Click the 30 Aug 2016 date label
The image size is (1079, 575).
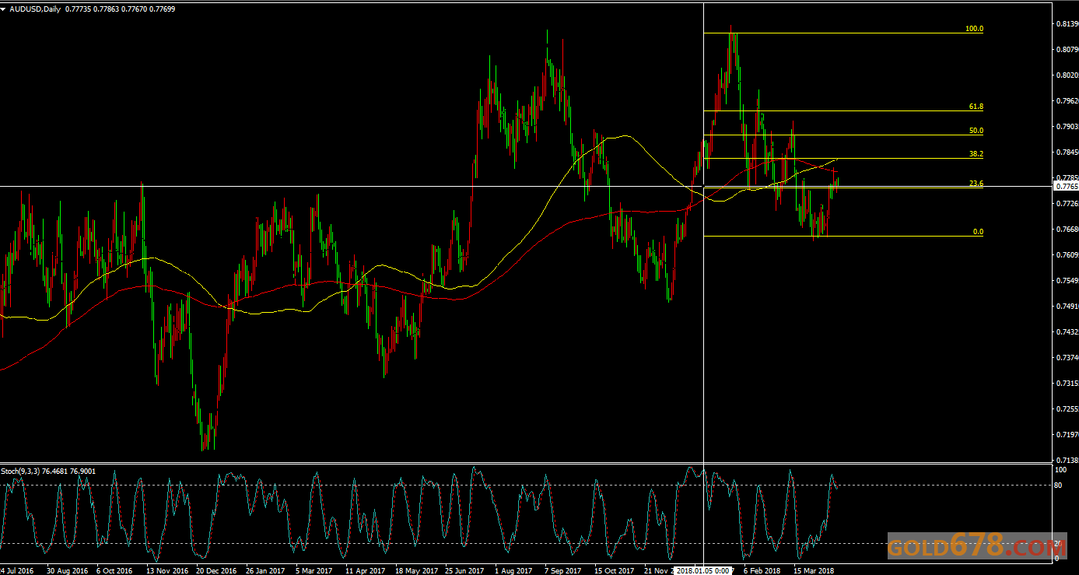67,570
